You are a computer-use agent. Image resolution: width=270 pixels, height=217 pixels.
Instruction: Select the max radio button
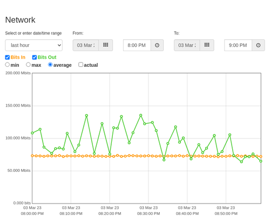(x=28, y=65)
